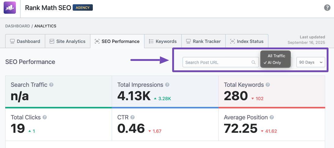Go to the Index Status tab
This screenshot has width=334, height=148.
tap(247, 41)
